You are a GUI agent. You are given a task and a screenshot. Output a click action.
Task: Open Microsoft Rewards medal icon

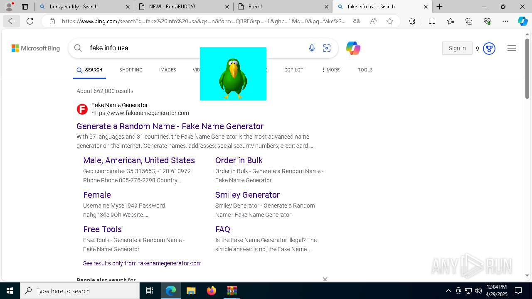click(489, 49)
